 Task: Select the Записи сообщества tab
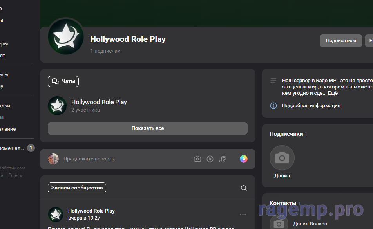77,188
